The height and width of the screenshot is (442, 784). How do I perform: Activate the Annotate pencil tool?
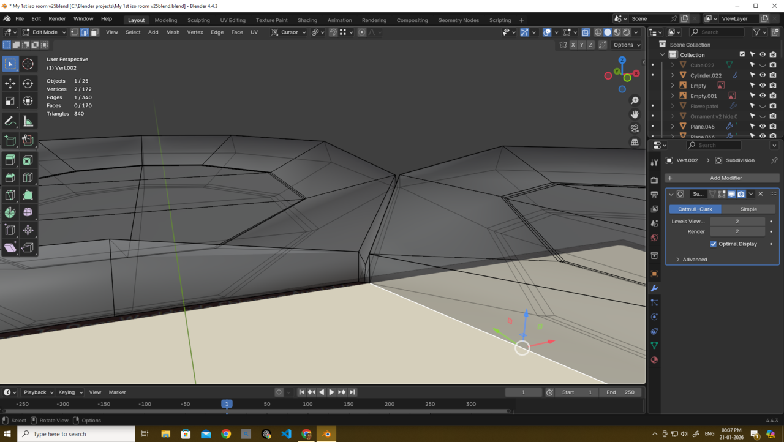point(10,121)
